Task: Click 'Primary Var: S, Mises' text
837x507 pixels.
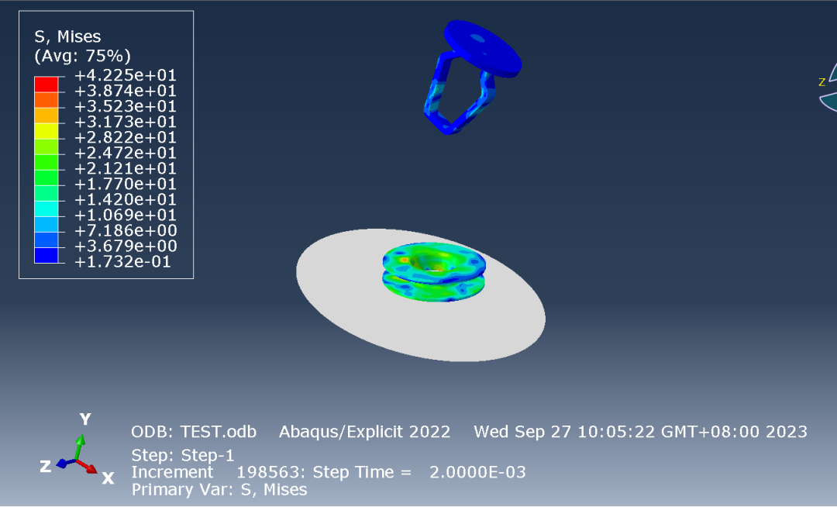Action: (219, 489)
